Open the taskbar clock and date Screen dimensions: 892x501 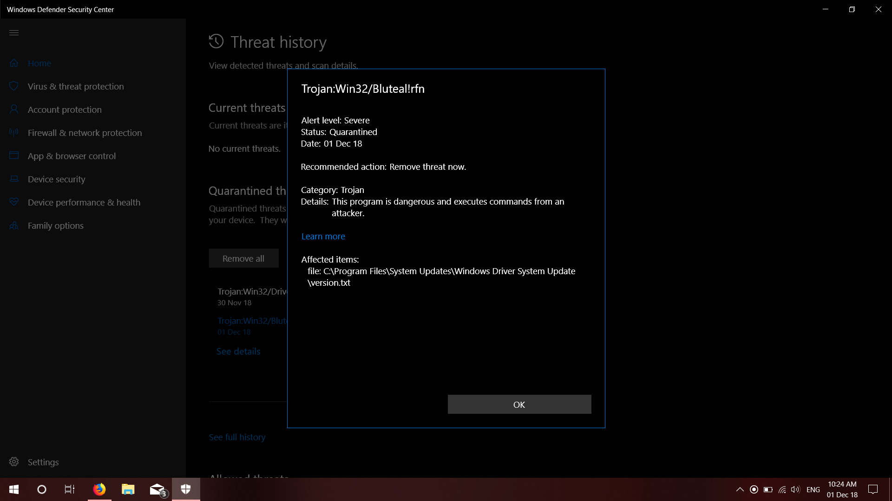point(842,489)
